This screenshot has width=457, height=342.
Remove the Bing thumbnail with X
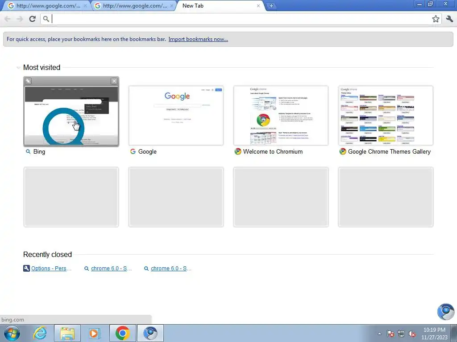click(114, 81)
